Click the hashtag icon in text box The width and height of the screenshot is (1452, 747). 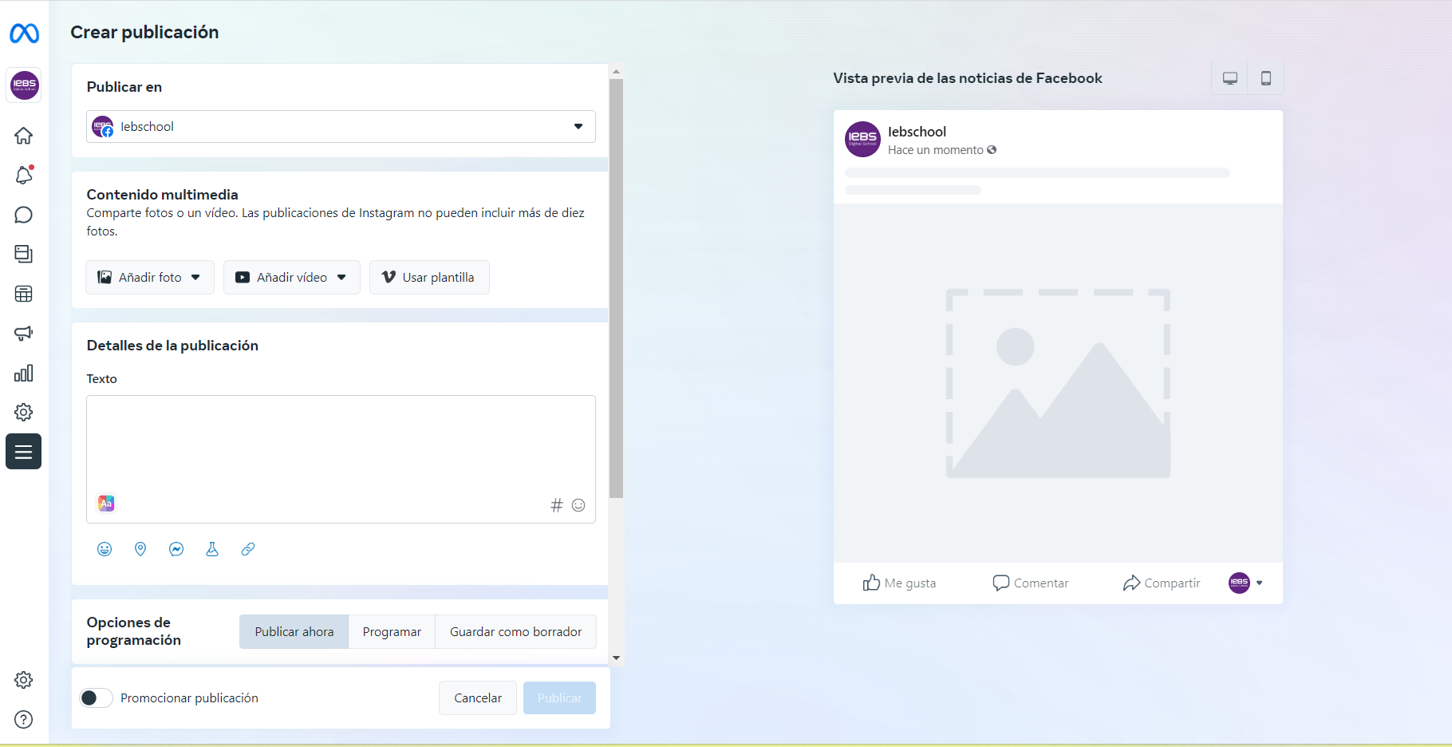coord(556,505)
